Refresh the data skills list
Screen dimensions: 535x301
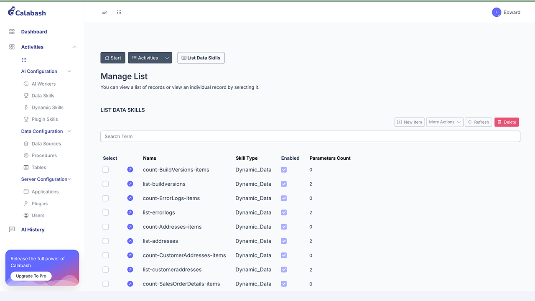click(x=478, y=122)
